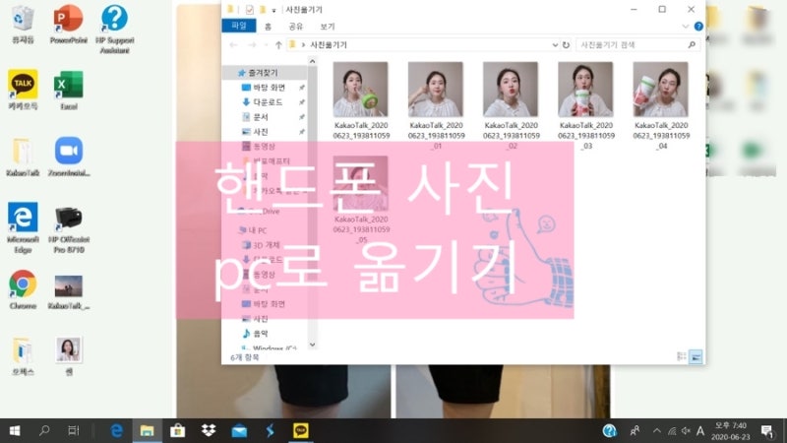Select File Explorer on the taskbar
Image resolution: width=787 pixels, height=443 pixels.
tap(147, 430)
